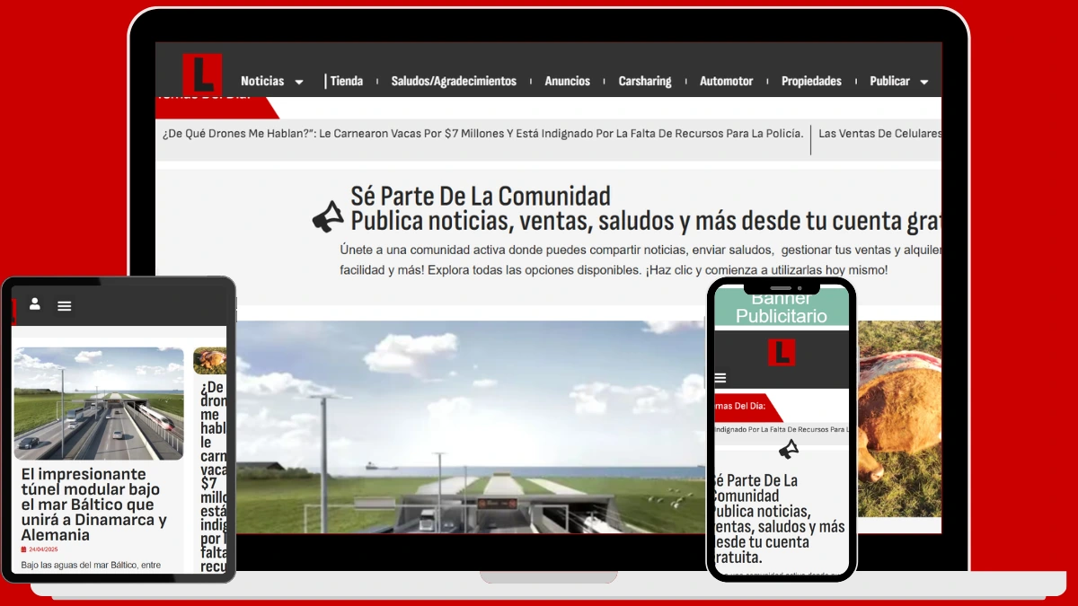The height and width of the screenshot is (606, 1078).
Task: Click the megaphone icon on the phone mockup
Action: pyautogui.click(x=789, y=449)
